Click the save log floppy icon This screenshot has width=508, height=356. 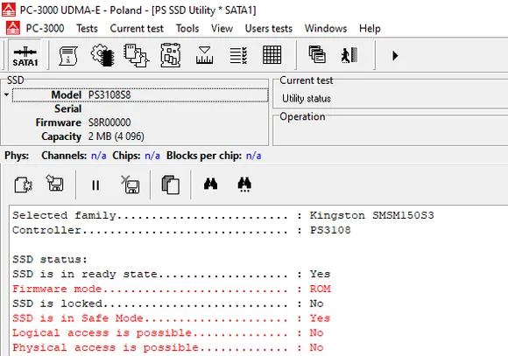tap(55, 183)
